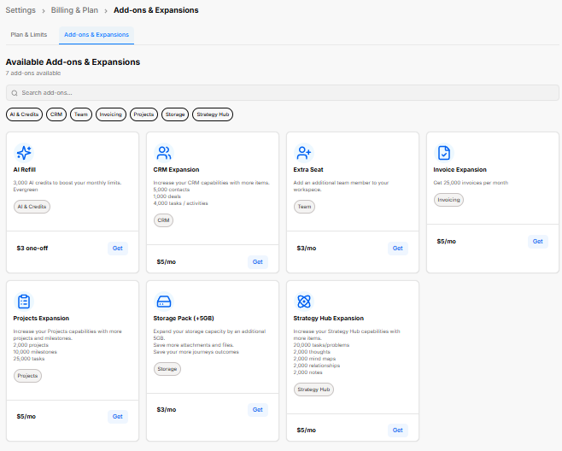Get the Strategy Hub Expansion add-on
562x451 pixels.
[x=398, y=430]
